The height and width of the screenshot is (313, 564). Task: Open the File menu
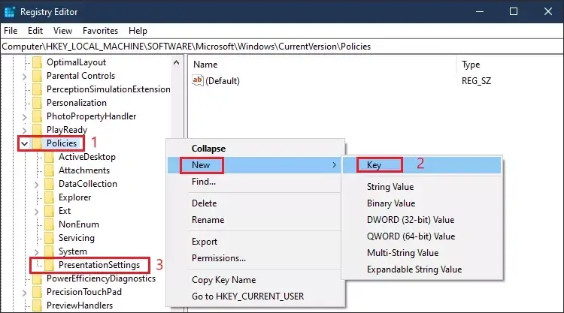11,31
